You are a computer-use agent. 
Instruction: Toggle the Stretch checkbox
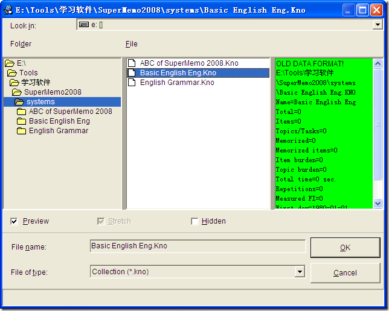[x=101, y=221]
